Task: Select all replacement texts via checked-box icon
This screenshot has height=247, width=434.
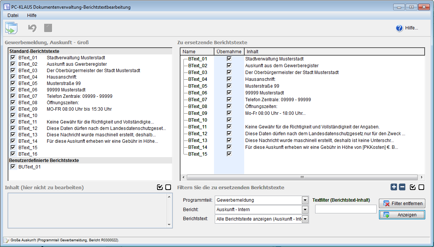Action: pos(413,187)
